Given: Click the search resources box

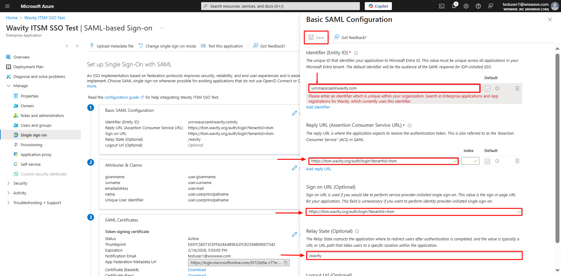Looking at the screenshot, I should (280, 6).
